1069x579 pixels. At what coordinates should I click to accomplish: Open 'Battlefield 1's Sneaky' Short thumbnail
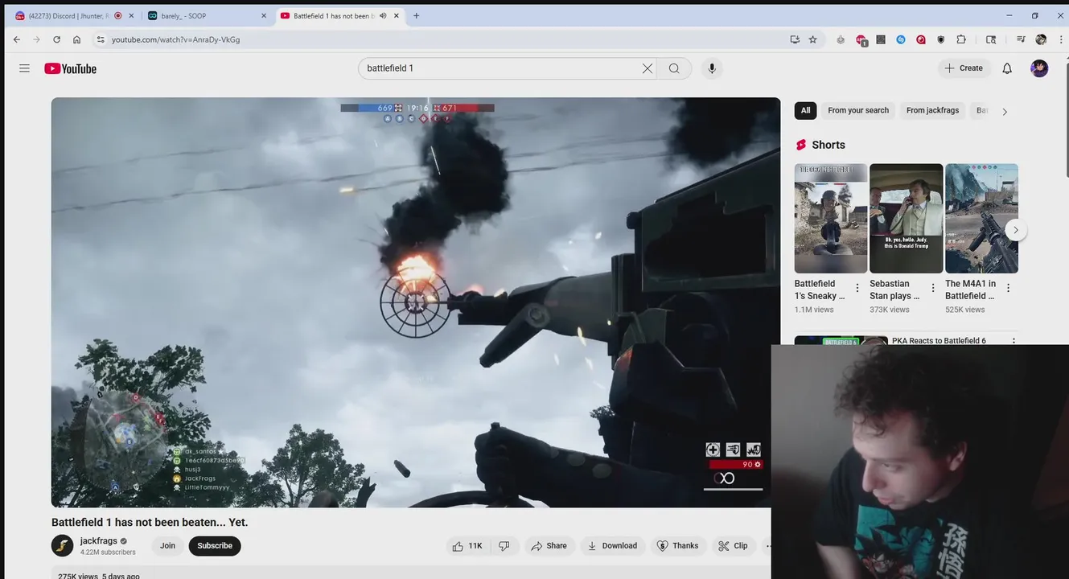click(831, 219)
